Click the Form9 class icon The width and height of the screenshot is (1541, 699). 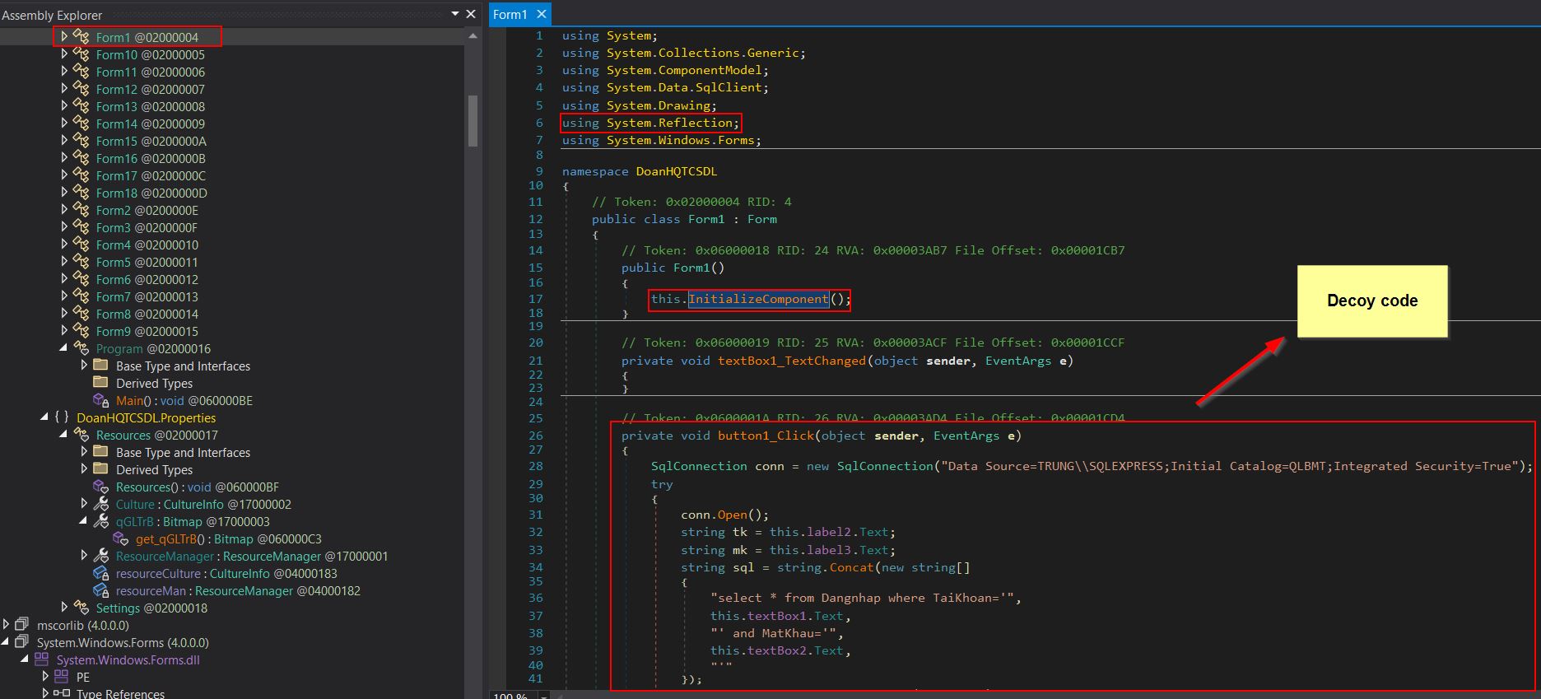(x=81, y=330)
